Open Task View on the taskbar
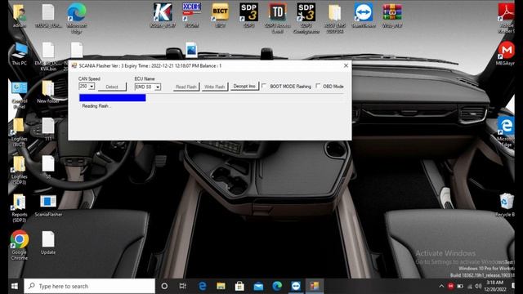Screen dimensions: 523x294 click(x=183, y=286)
